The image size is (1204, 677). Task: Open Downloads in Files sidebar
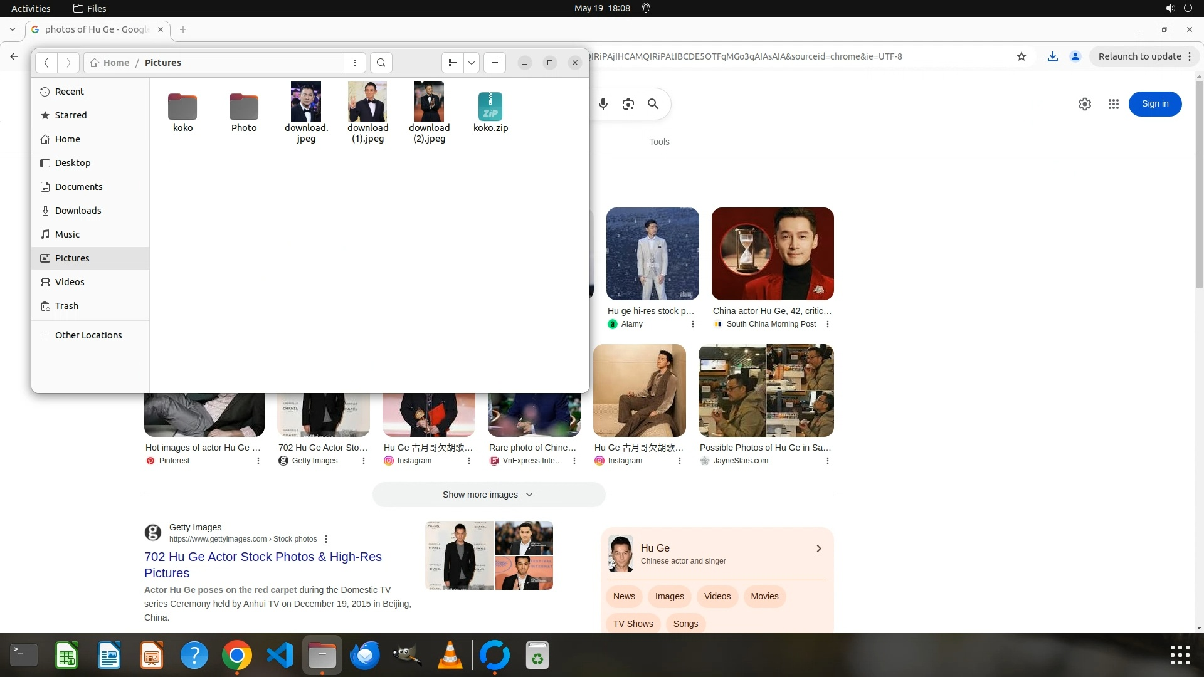click(78, 211)
